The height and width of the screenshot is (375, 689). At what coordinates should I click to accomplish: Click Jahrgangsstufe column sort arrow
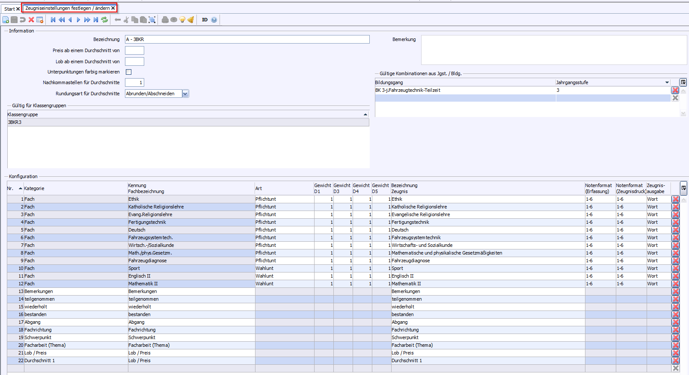[667, 82]
